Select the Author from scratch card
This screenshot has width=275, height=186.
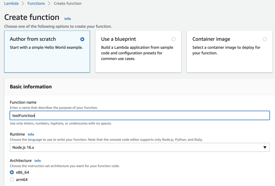[47, 51]
